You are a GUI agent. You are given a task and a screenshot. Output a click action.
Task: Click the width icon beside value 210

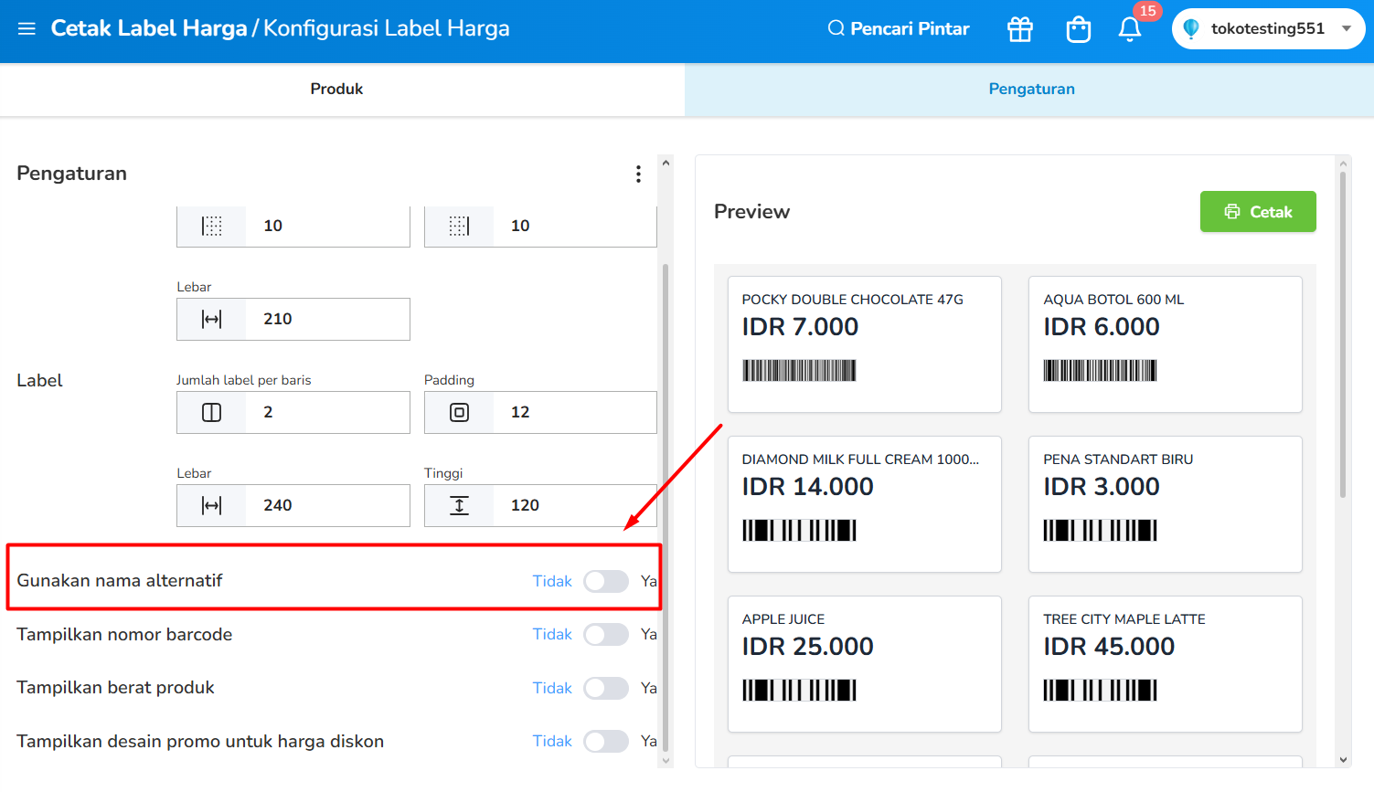click(x=212, y=319)
